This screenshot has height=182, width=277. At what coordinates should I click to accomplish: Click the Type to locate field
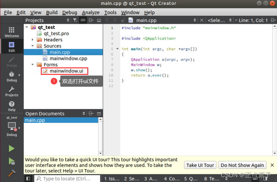pos(67,179)
